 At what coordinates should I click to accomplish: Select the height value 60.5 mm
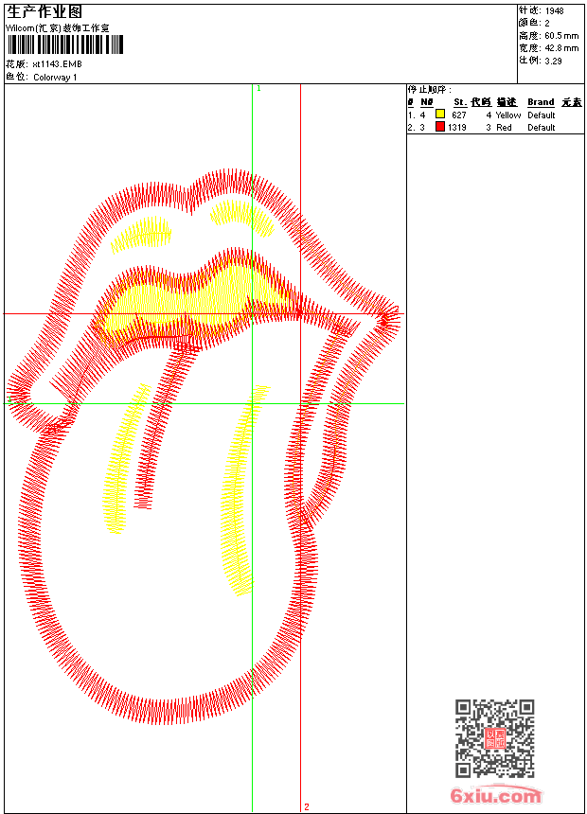(561, 36)
